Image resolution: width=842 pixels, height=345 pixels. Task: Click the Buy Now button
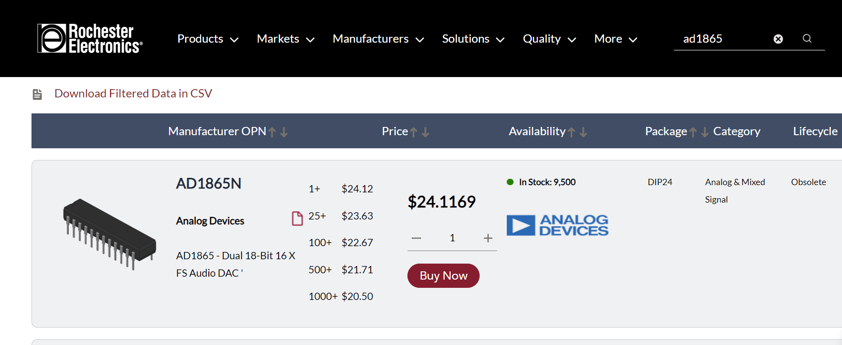443,276
